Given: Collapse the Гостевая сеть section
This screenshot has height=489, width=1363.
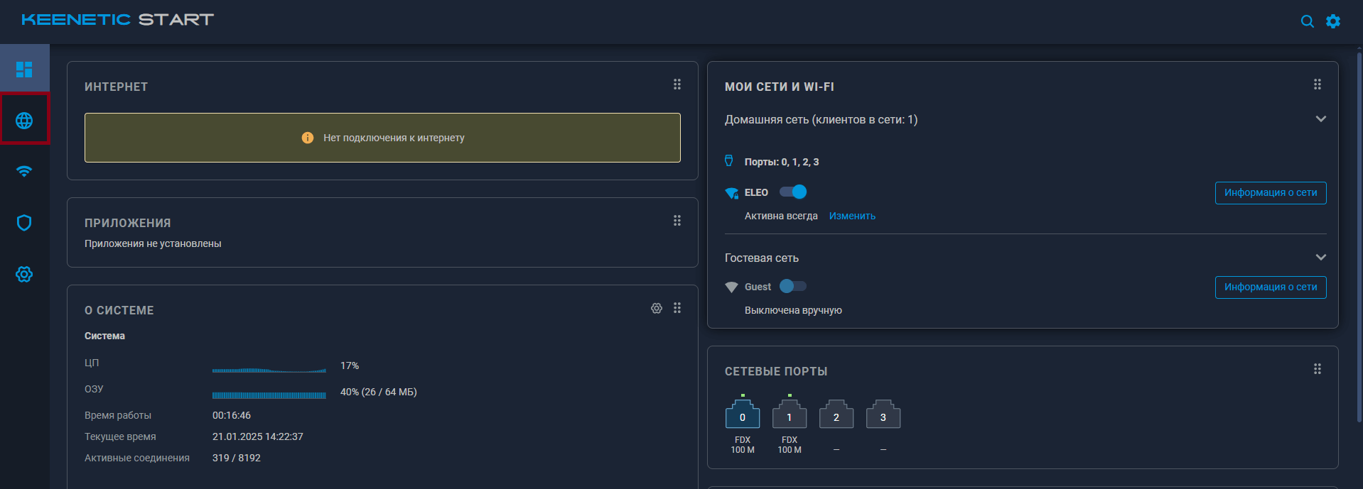Looking at the screenshot, I should (x=1320, y=258).
